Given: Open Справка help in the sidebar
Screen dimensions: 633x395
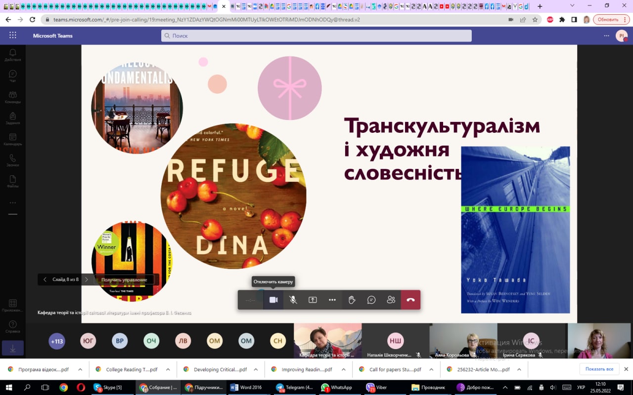Looking at the screenshot, I should 13,327.
